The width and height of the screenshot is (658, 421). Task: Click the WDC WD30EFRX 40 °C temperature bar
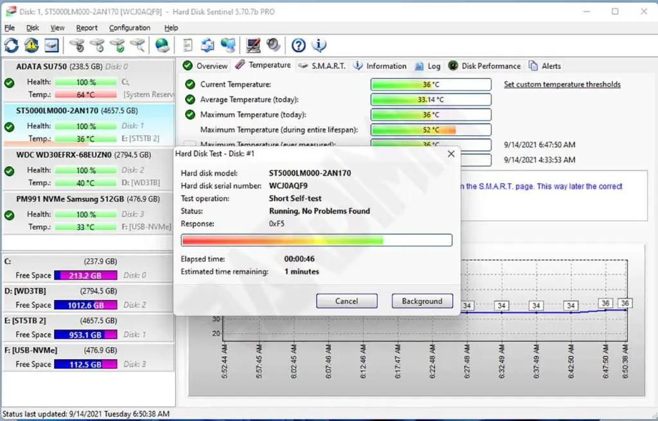(85, 183)
